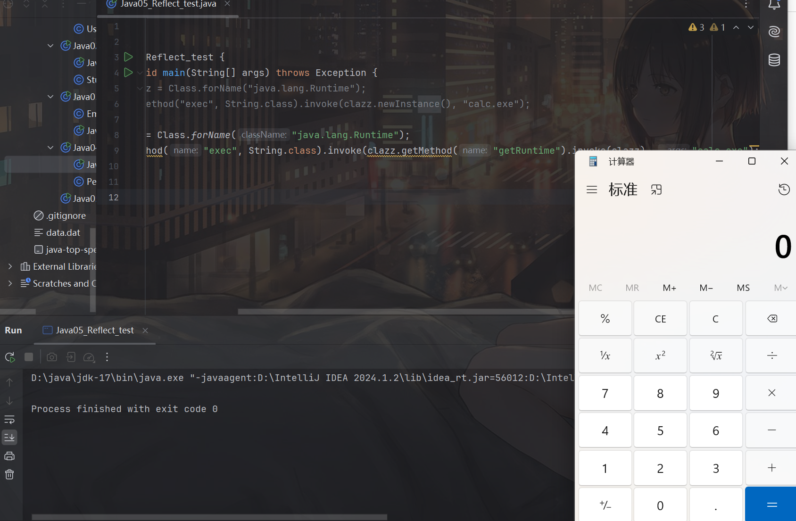This screenshot has height=521, width=796.
Task: Toggle calculator keep-on-top mode next to 标准
Action: (x=656, y=190)
